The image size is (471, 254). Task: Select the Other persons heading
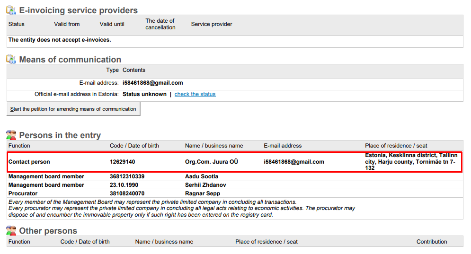pyautogui.click(x=48, y=230)
